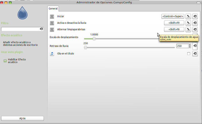
Task: Click inside the Filtro text field
Action: tap(20, 29)
